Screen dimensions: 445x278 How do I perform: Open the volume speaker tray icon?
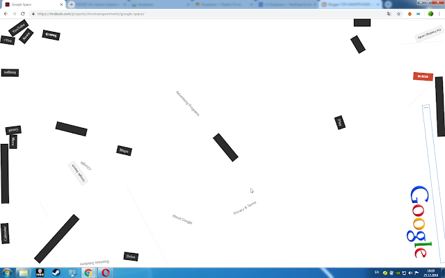click(410, 273)
